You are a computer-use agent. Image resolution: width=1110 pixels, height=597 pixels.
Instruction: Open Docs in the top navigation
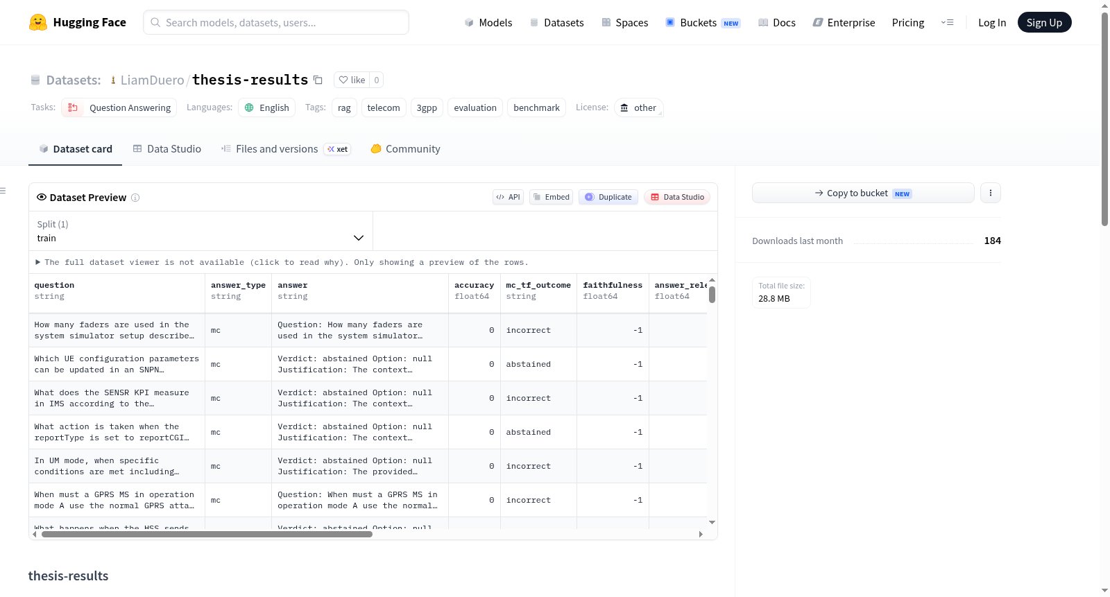tap(777, 22)
